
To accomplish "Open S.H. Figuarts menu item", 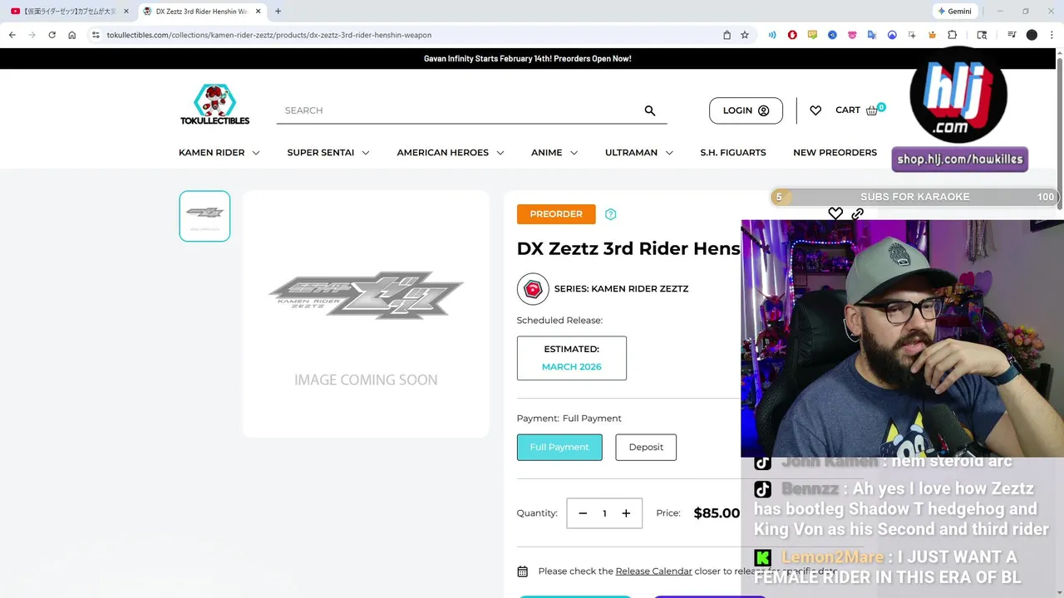I will point(733,153).
